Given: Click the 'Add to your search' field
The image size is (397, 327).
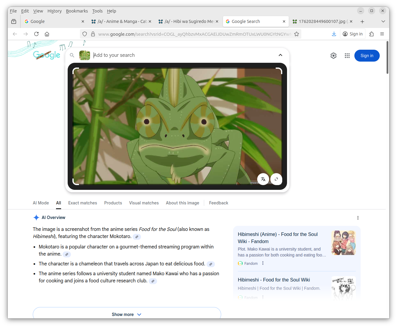Looking at the screenshot, I should coord(183,55).
